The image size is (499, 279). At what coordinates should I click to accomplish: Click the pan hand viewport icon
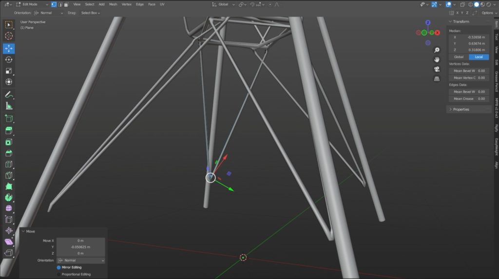click(437, 60)
